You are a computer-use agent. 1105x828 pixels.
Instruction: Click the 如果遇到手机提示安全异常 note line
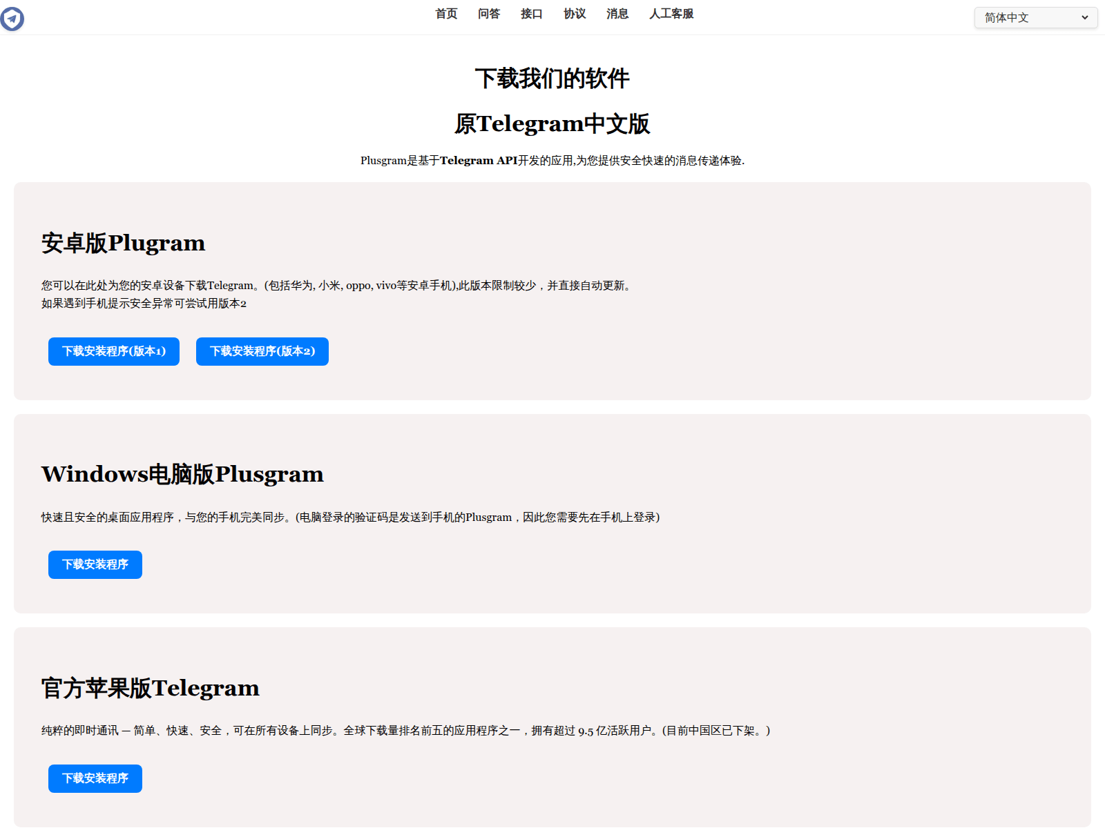tap(144, 304)
